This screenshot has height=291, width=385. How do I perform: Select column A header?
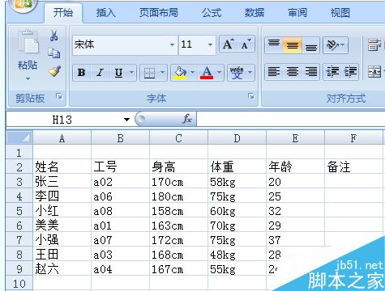pos(62,138)
